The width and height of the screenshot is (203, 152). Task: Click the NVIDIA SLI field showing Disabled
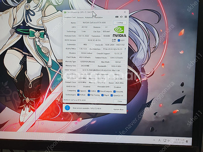87,86
